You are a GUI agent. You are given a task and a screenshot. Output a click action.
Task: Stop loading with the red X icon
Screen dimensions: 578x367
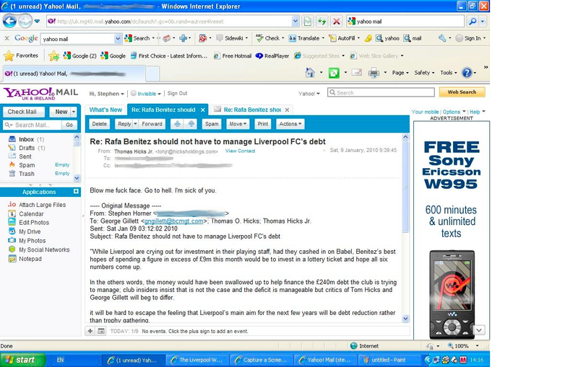pyautogui.click(x=336, y=22)
